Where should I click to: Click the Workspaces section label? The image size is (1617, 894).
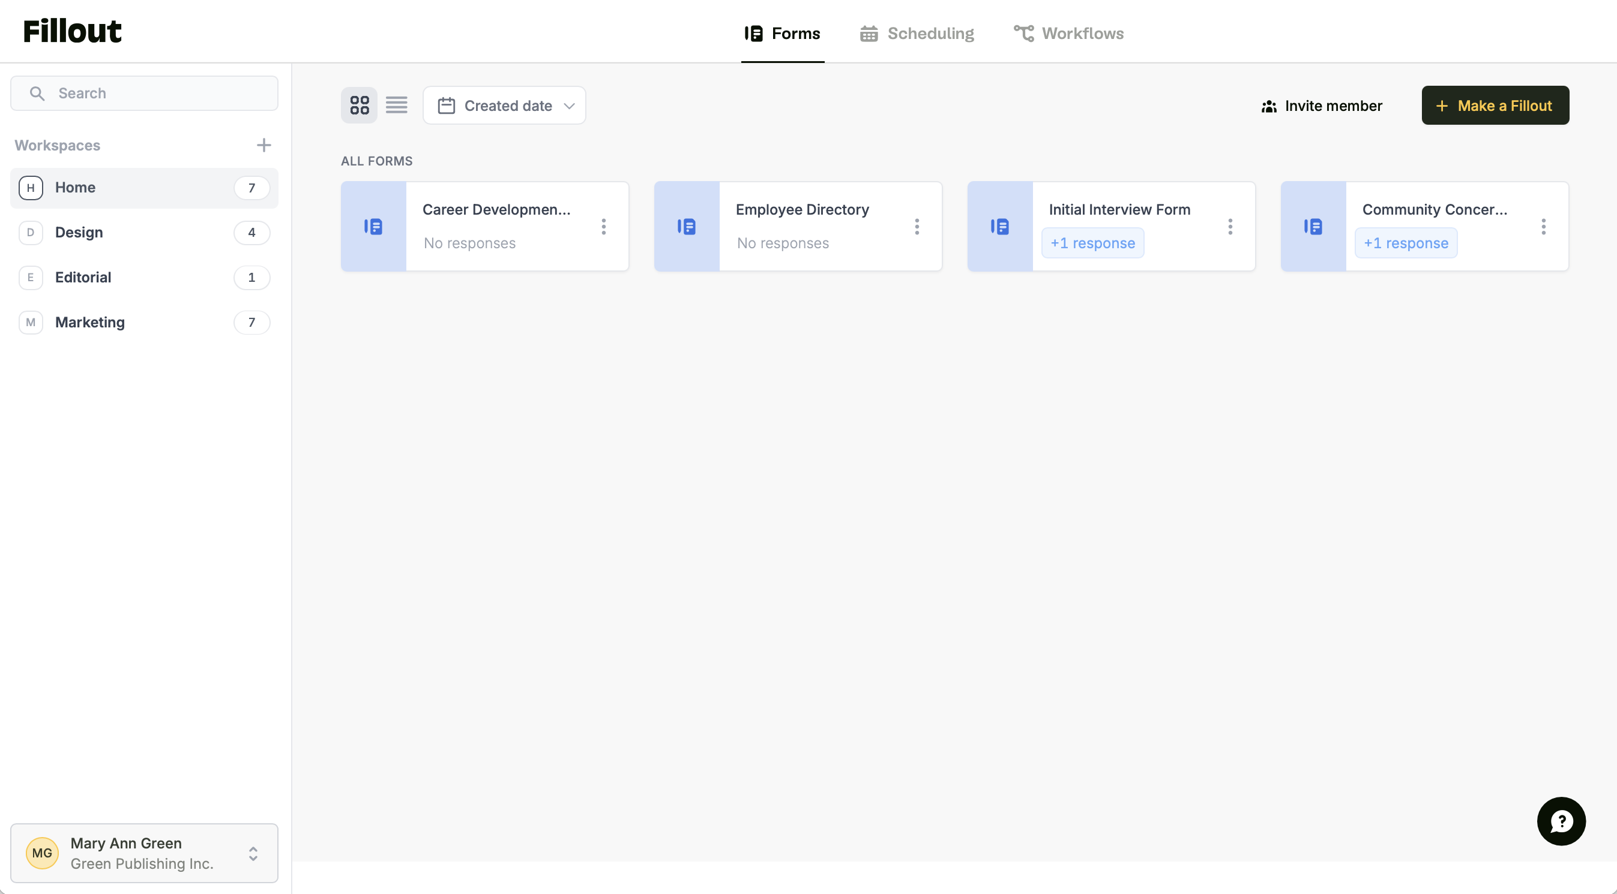pos(58,146)
